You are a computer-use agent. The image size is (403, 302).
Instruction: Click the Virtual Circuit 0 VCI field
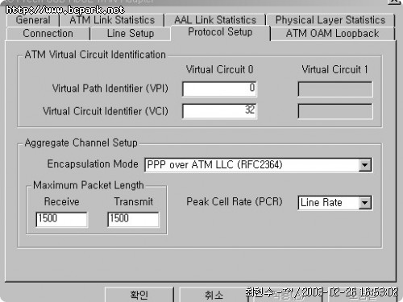coord(219,110)
